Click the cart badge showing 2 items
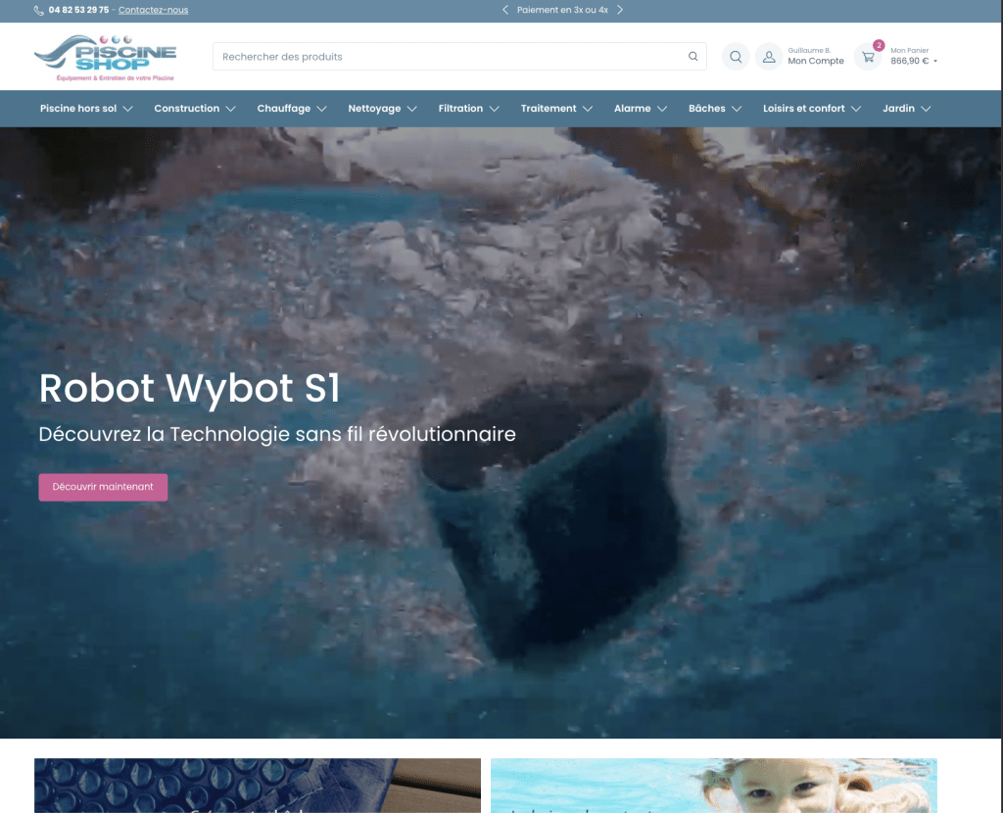 point(879,45)
